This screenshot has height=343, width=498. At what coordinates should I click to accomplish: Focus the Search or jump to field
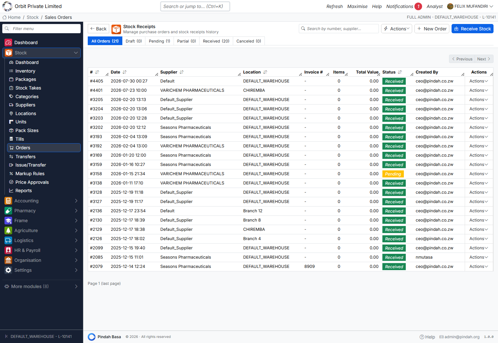[195, 6]
